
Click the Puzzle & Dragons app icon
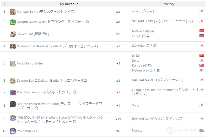click(13, 93)
